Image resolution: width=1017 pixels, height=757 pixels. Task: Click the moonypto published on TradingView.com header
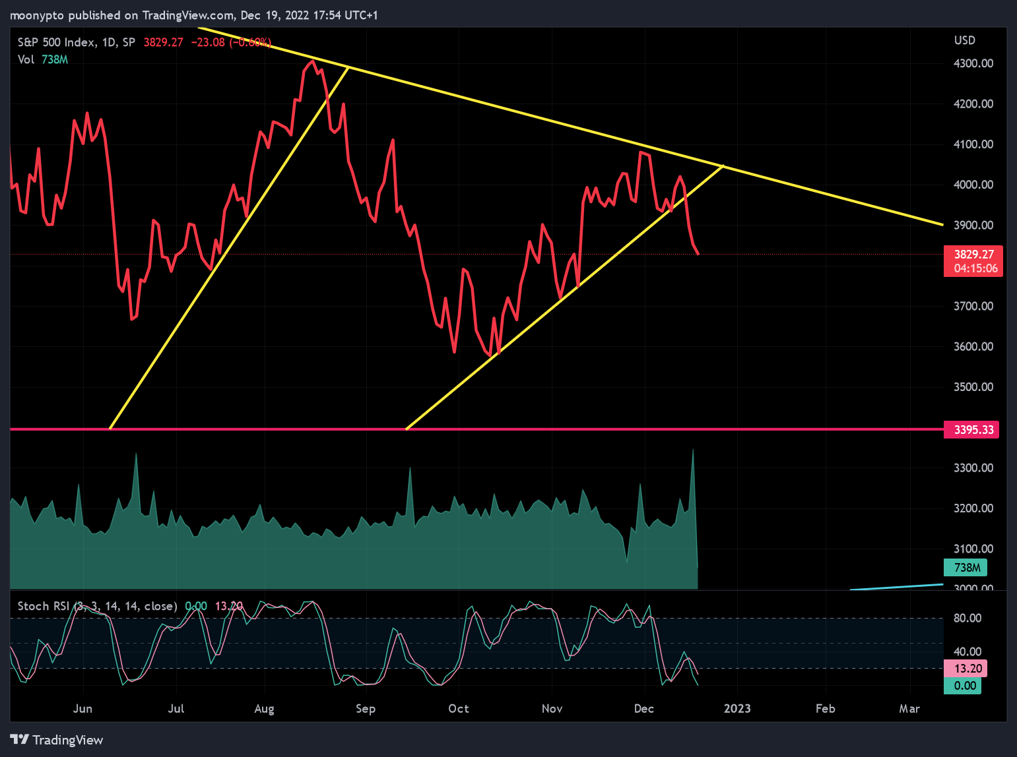coord(194,15)
